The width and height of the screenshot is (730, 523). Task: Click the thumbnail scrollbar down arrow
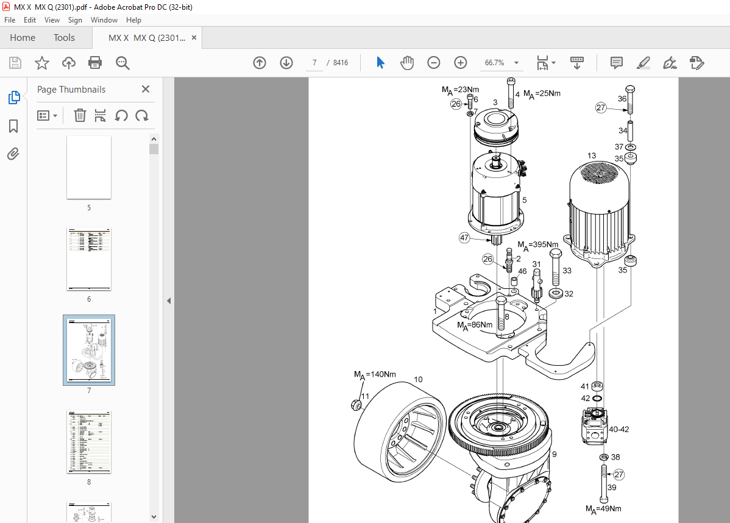tap(154, 517)
